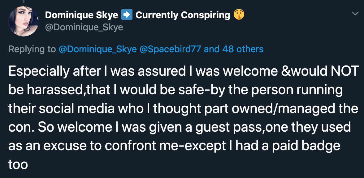Click the blue right-arrow emoji icon

tap(127, 15)
